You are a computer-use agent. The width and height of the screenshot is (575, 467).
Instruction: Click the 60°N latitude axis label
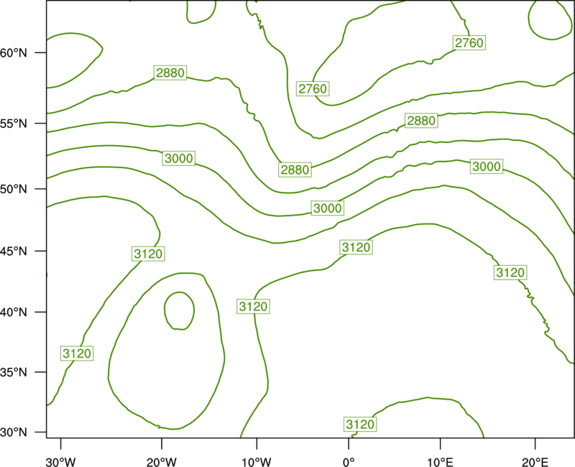pos(14,52)
